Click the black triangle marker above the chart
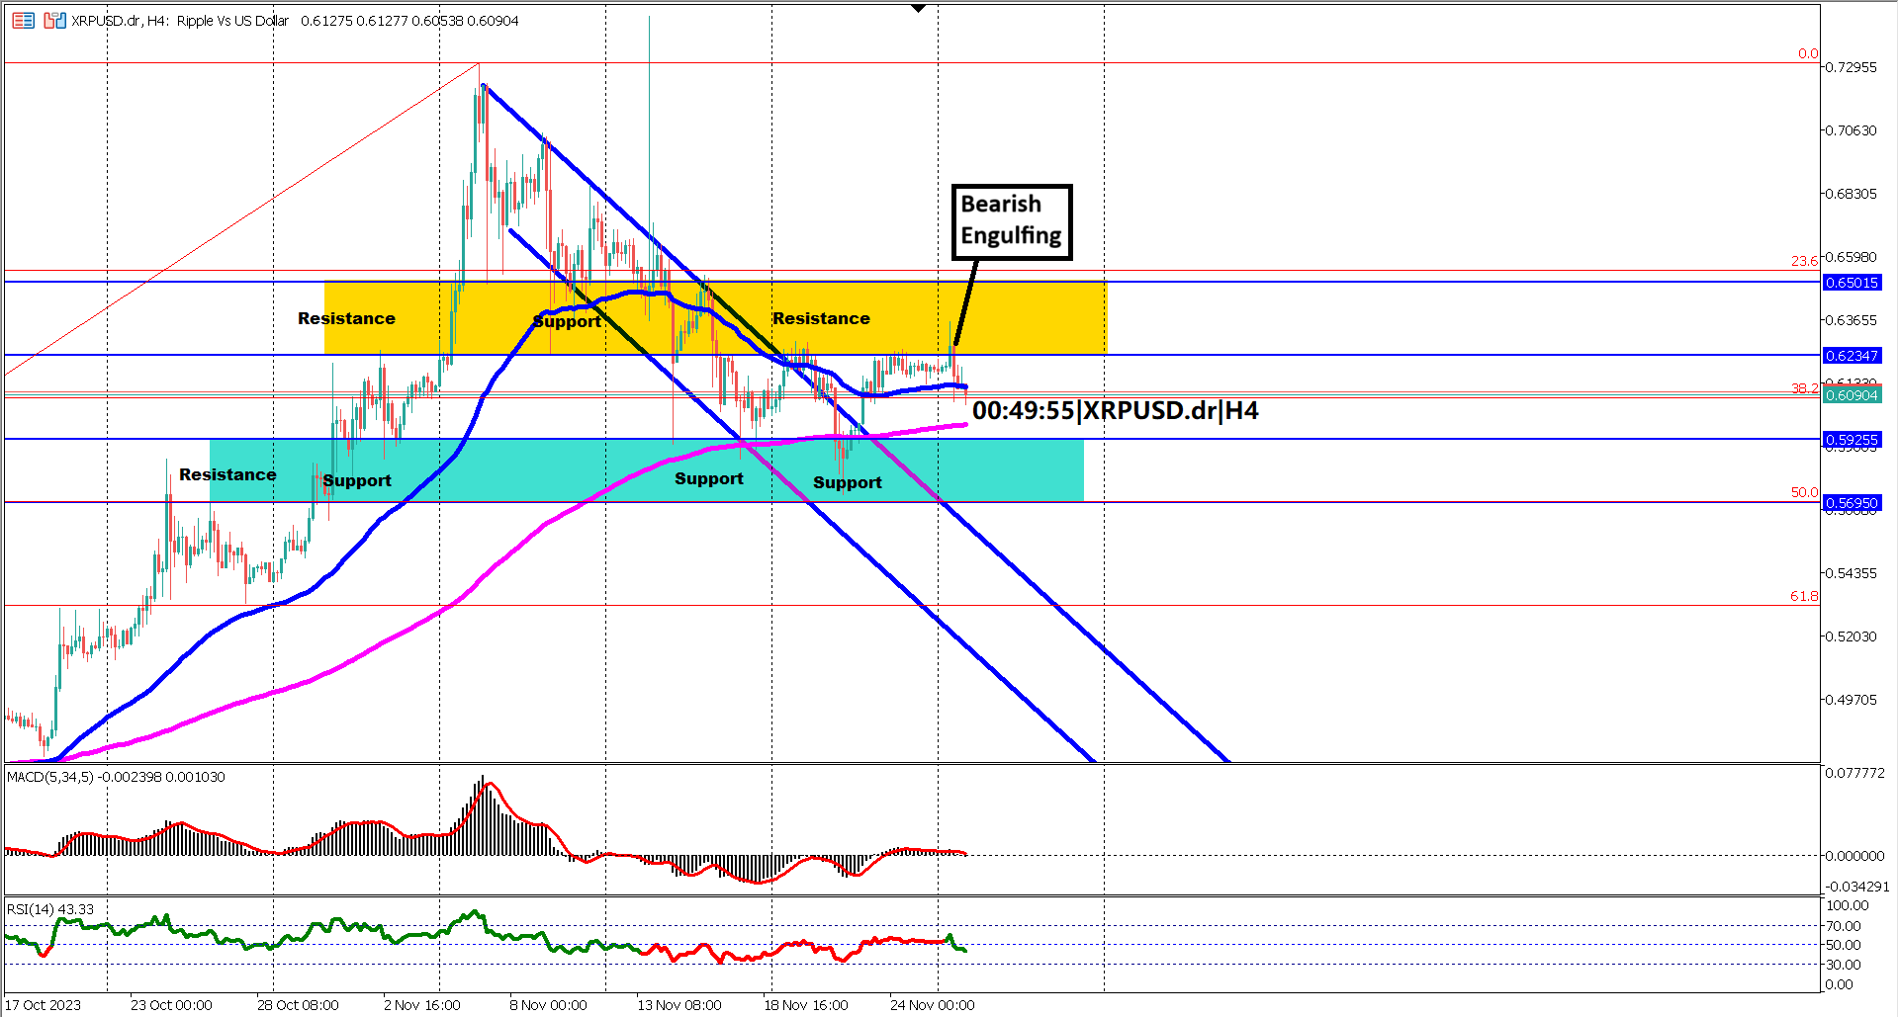The width and height of the screenshot is (1899, 1017). [x=919, y=7]
